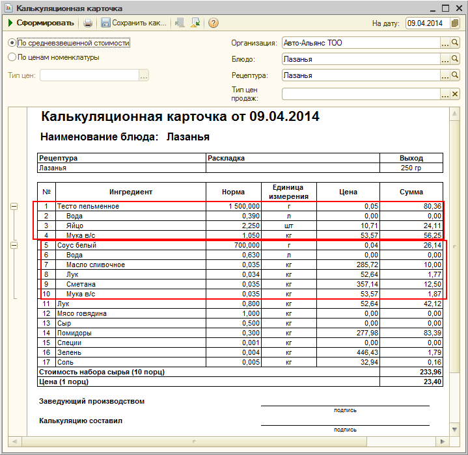This screenshot has height=455, width=468.
Task: Click the report's vertical scrollbar down arrow
Action: tap(454, 428)
